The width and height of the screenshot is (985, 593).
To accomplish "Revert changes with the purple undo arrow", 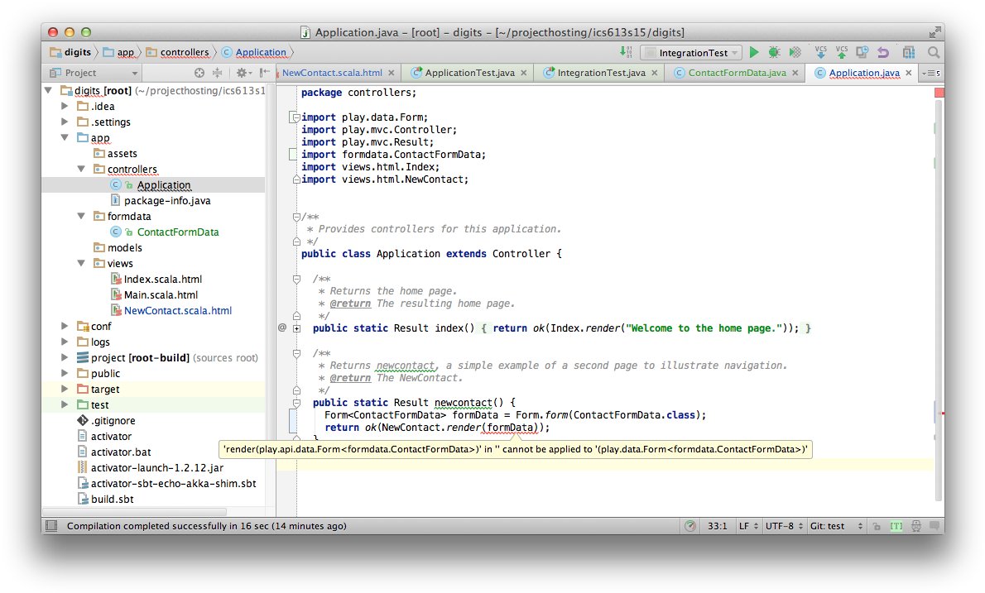I will [x=883, y=52].
